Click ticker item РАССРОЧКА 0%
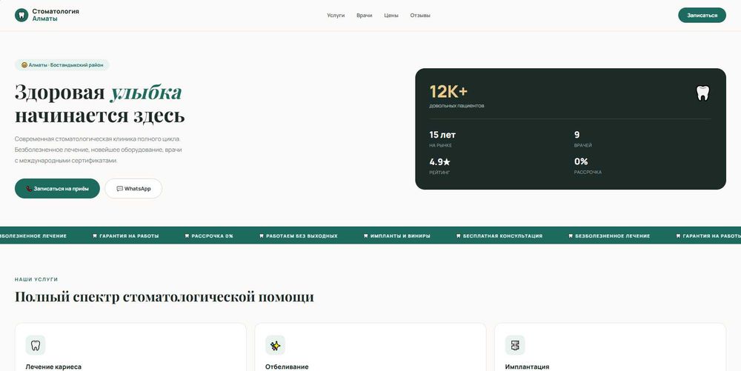The width and height of the screenshot is (741, 371). tap(209, 235)
